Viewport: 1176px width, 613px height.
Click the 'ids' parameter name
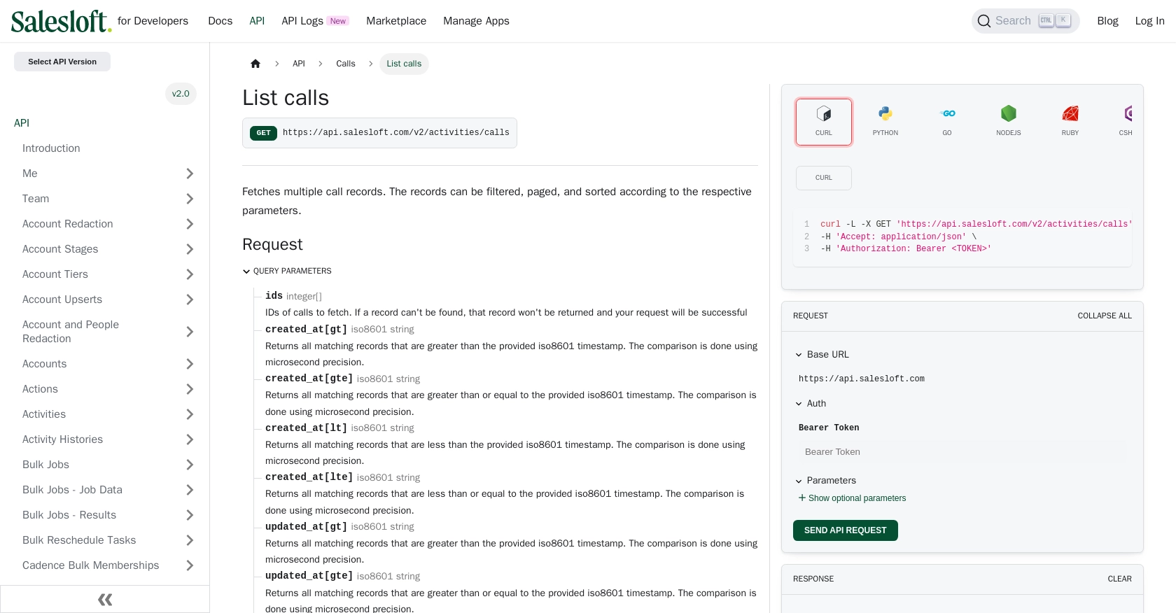pos(274,296)
